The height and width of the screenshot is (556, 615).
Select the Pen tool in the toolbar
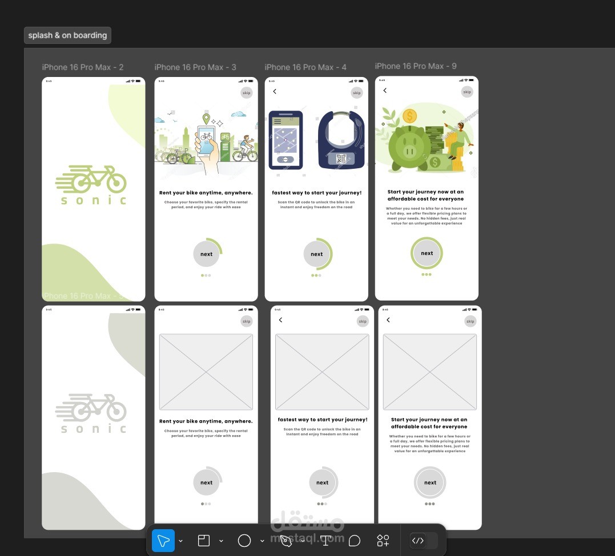tap(286, 541)
